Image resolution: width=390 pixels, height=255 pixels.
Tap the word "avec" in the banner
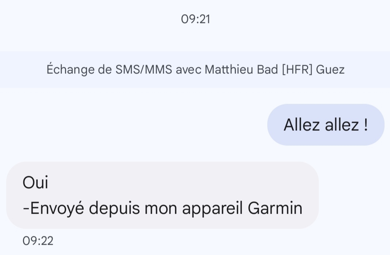[188, 69]
